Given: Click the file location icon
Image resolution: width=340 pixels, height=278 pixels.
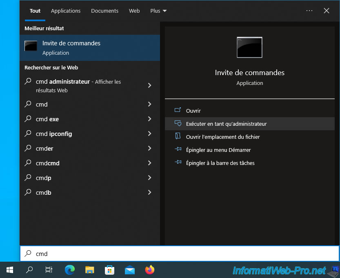Looking at the screenshot, I should pos(178,136).
